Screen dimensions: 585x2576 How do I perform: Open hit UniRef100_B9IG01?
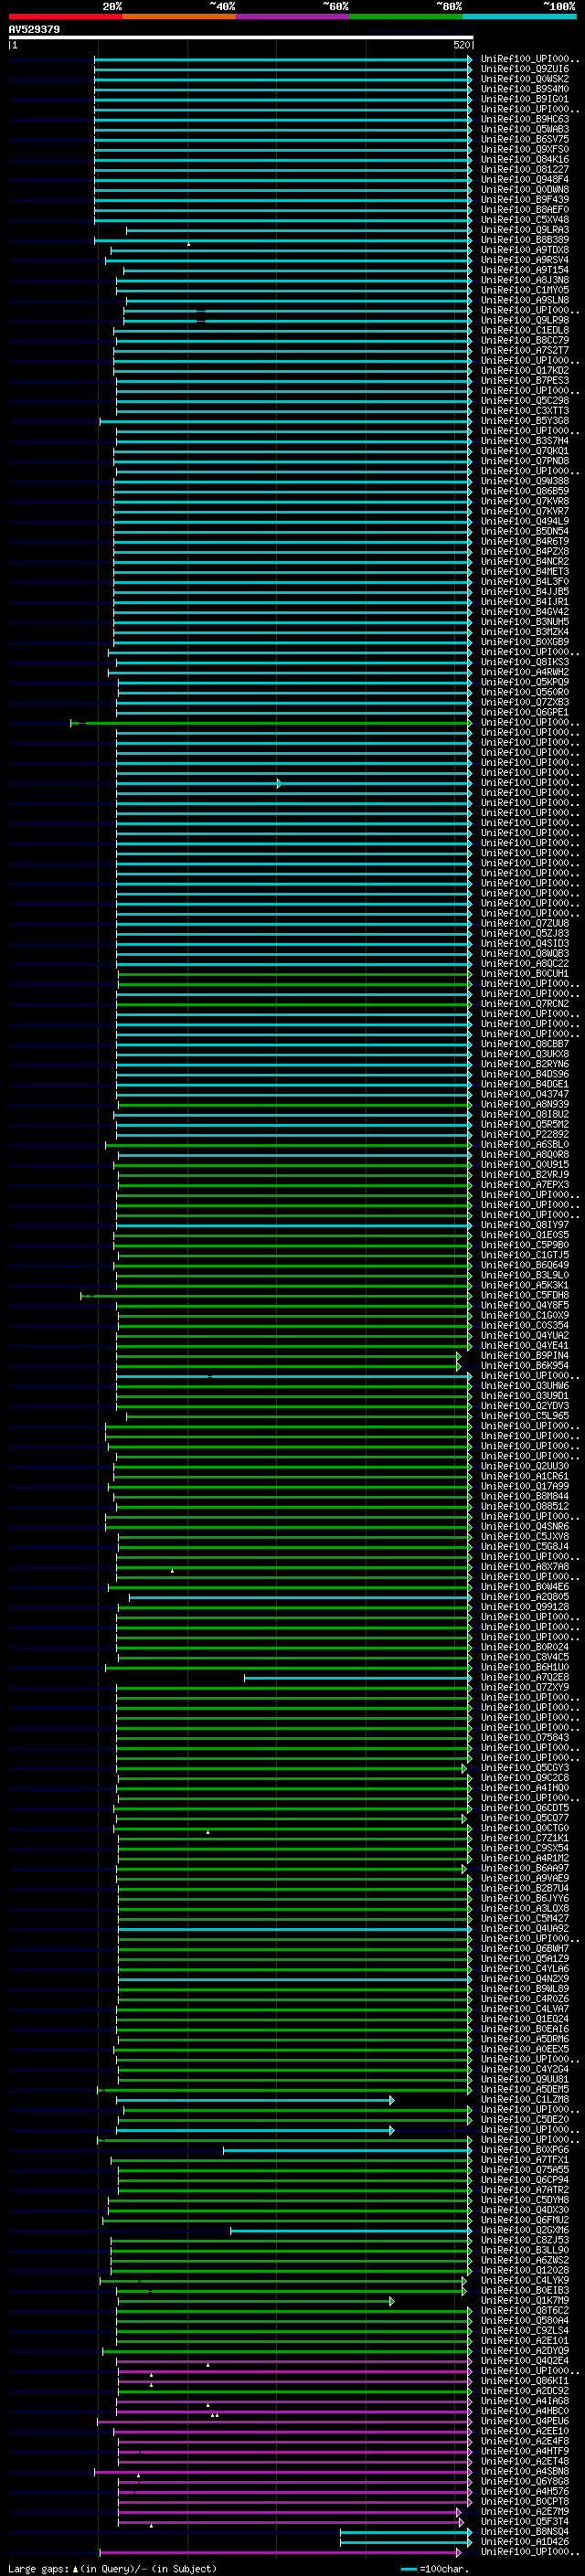525,99
